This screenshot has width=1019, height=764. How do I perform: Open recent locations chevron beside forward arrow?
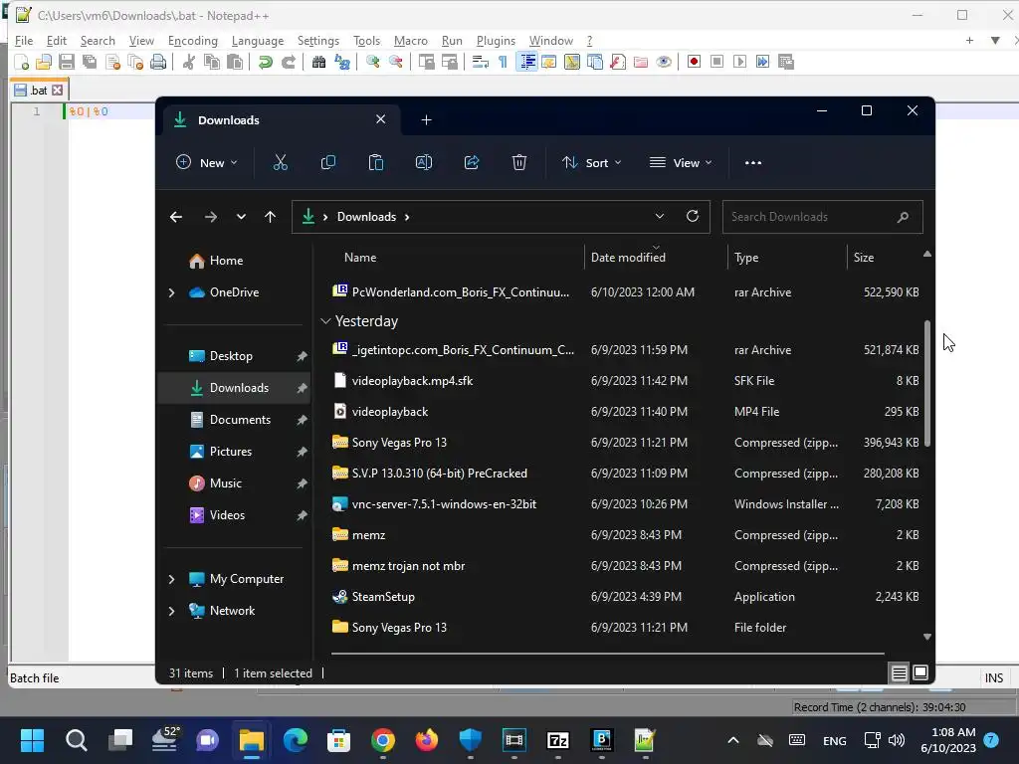tap(241, 216)
